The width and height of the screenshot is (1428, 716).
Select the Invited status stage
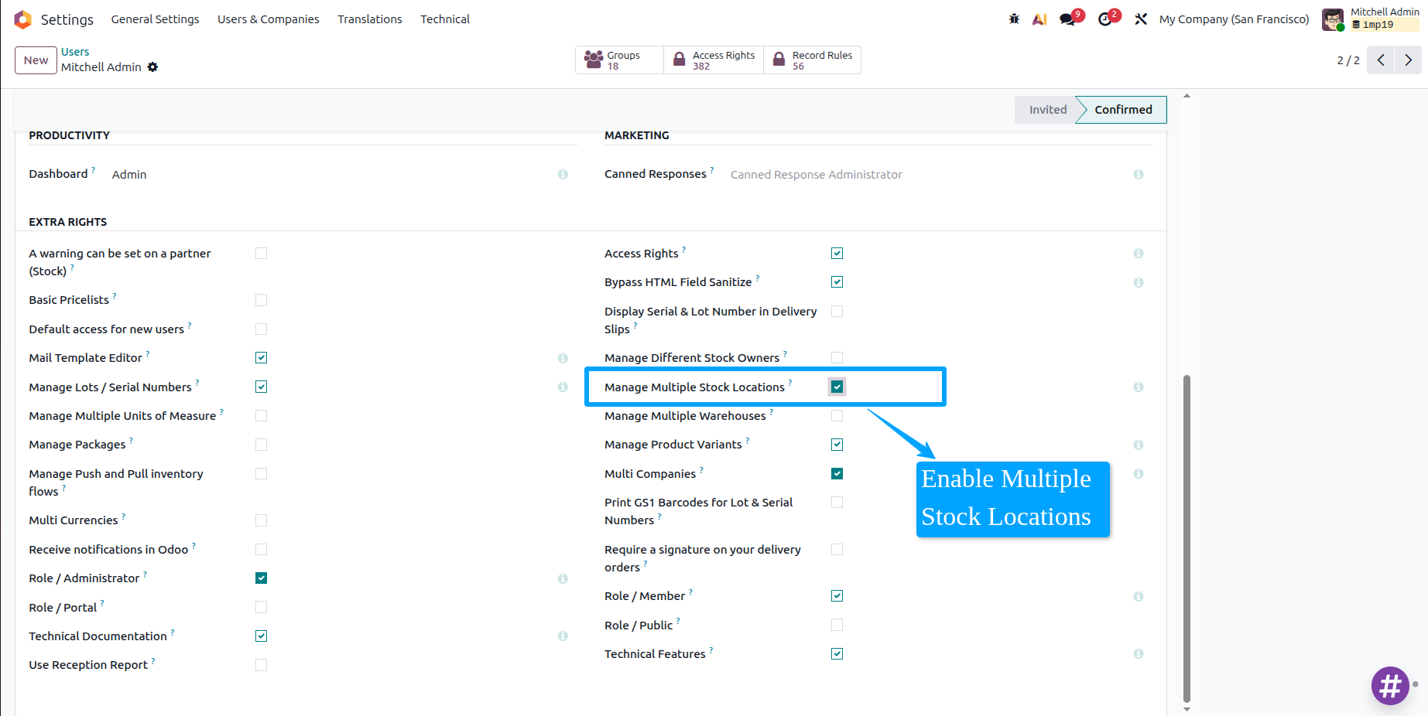[1047, 110]
